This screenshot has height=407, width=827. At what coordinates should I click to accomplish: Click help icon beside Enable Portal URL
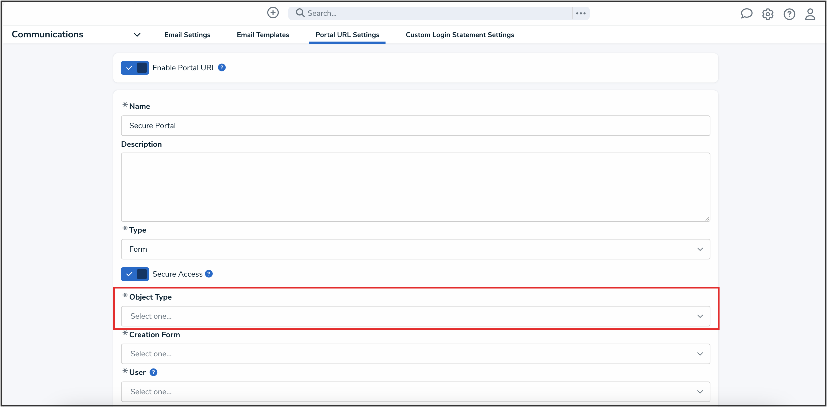click(222, 67)
